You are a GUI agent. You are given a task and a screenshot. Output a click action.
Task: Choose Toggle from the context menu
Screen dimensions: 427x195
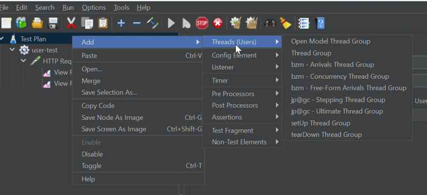[138, 166]
